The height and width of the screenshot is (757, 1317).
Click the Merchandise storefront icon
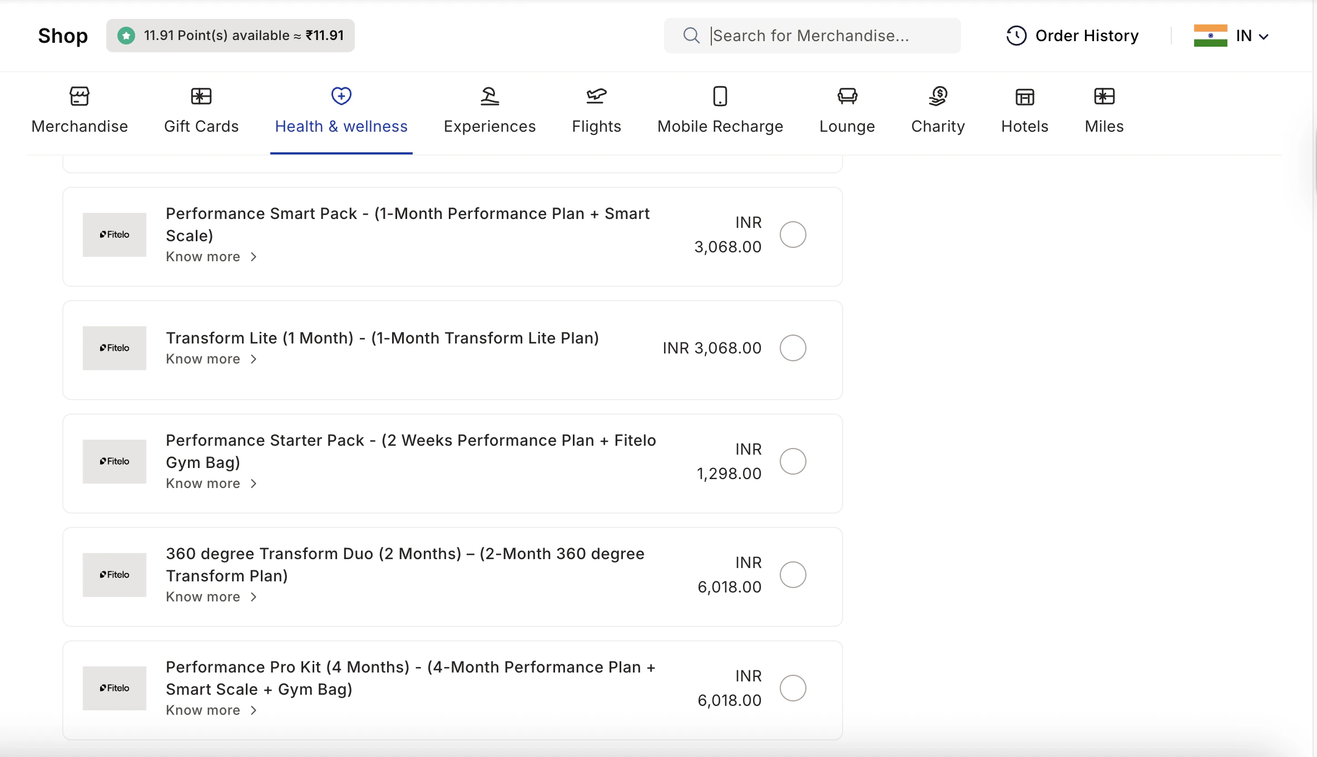tap(80, 96)
